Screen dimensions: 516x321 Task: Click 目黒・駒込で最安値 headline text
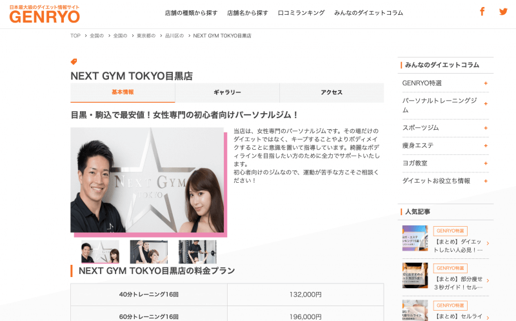tap(184, 115)
